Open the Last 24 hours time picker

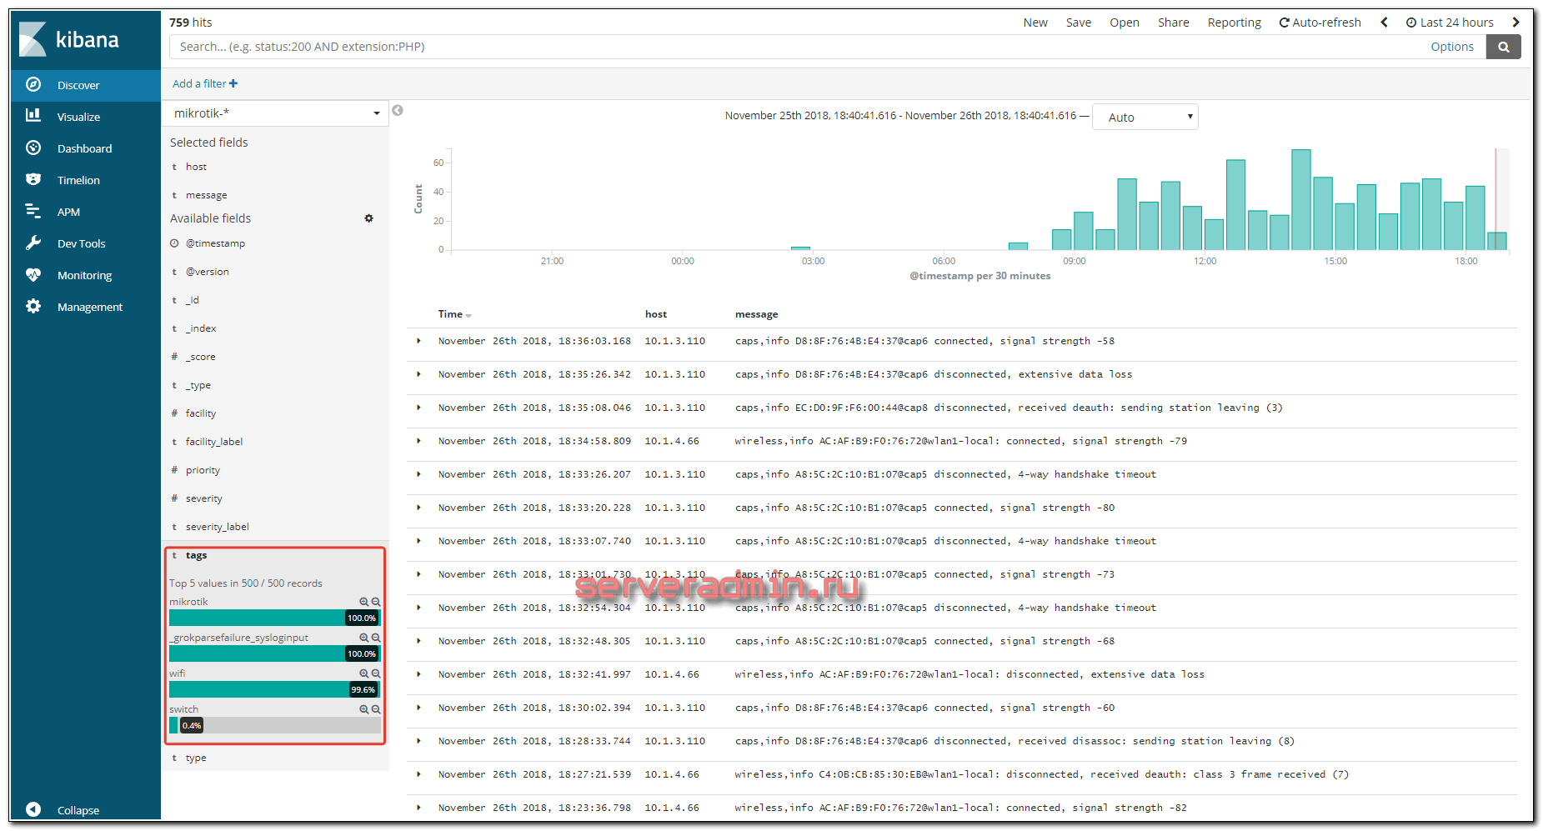tap(1450, 23)
